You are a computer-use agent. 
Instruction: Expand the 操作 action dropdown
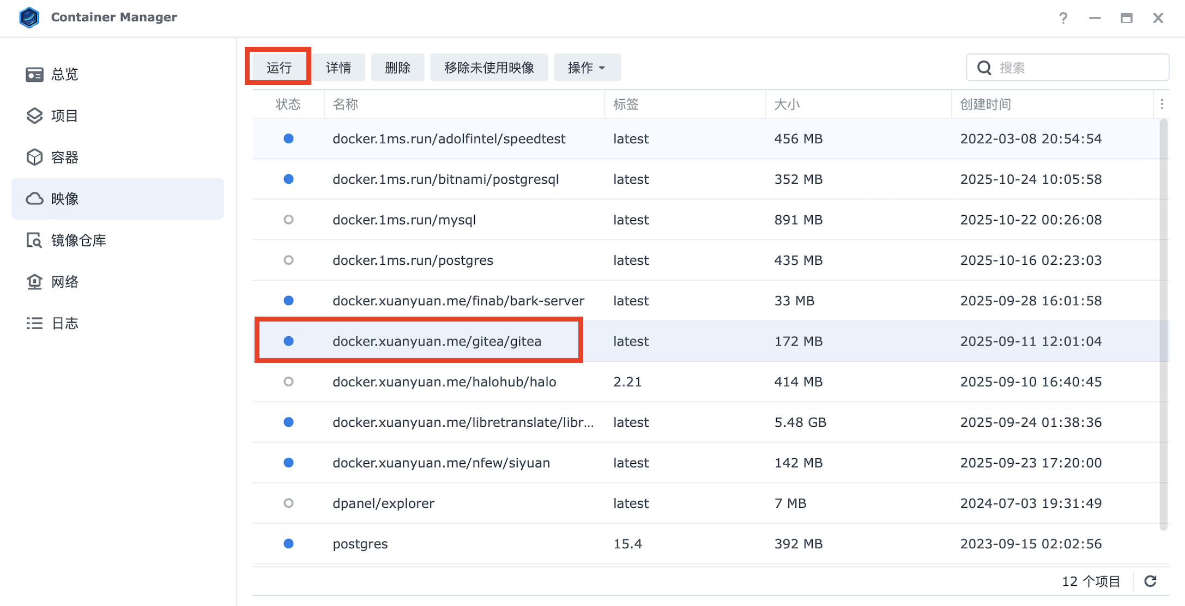coord(587,68)
